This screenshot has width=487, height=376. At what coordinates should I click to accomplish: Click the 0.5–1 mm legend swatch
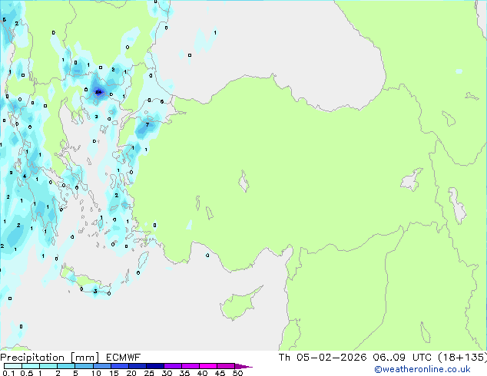pyautogui.click(x=31, y=366)
